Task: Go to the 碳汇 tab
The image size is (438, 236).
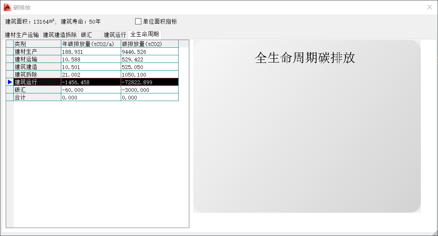Action: pyautogui.click(x=87, y=35)
